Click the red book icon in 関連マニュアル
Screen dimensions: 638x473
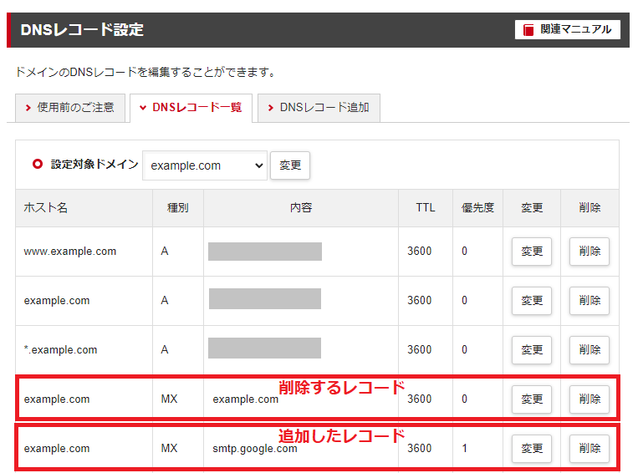pos(528,30)
